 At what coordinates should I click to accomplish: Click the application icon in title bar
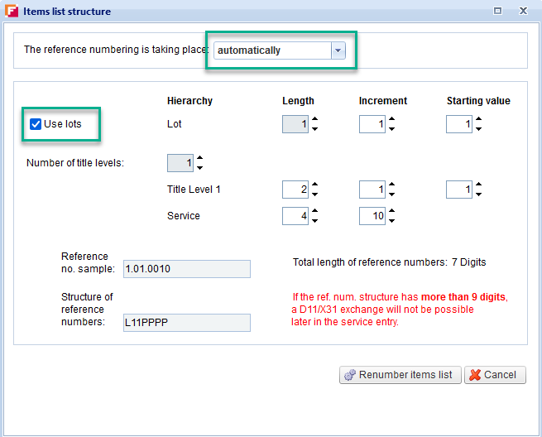pyautogui.click(x=12, y=11)
